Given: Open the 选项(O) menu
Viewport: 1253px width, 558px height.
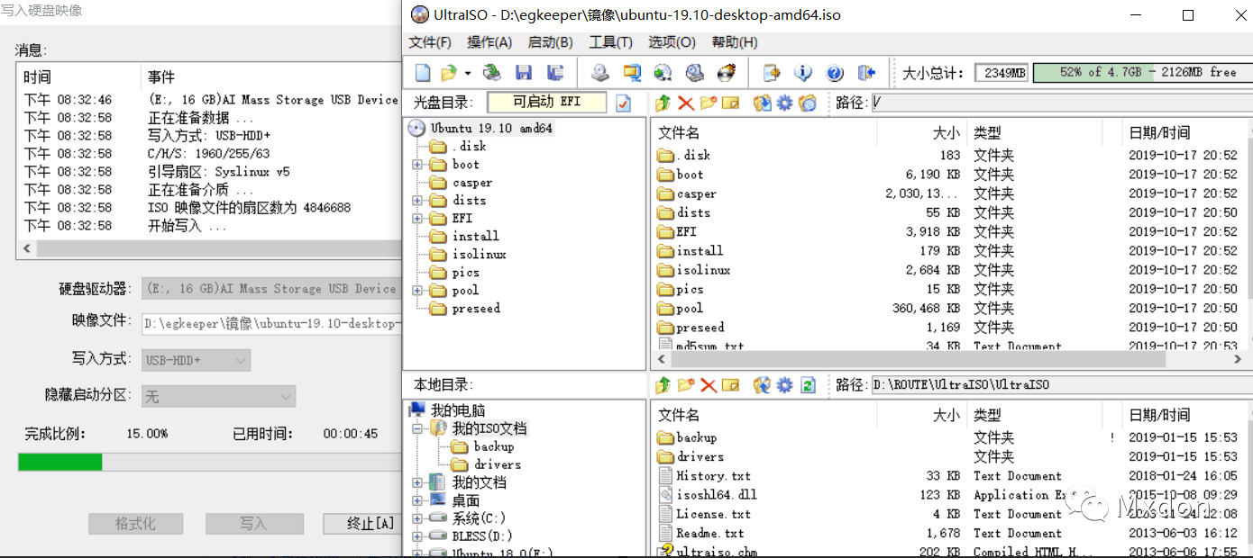Looking at the screenshot, I should point(672,42).
